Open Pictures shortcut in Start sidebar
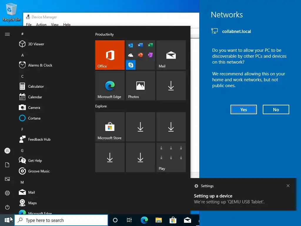 pyautogui.click(x=7, y=179)
